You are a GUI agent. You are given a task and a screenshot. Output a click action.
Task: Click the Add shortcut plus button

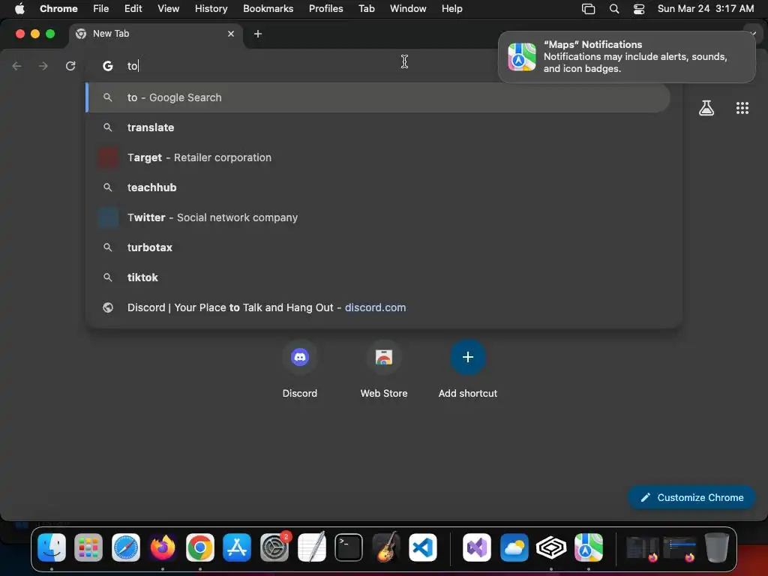pyautogui.click(x=468, y=357)
